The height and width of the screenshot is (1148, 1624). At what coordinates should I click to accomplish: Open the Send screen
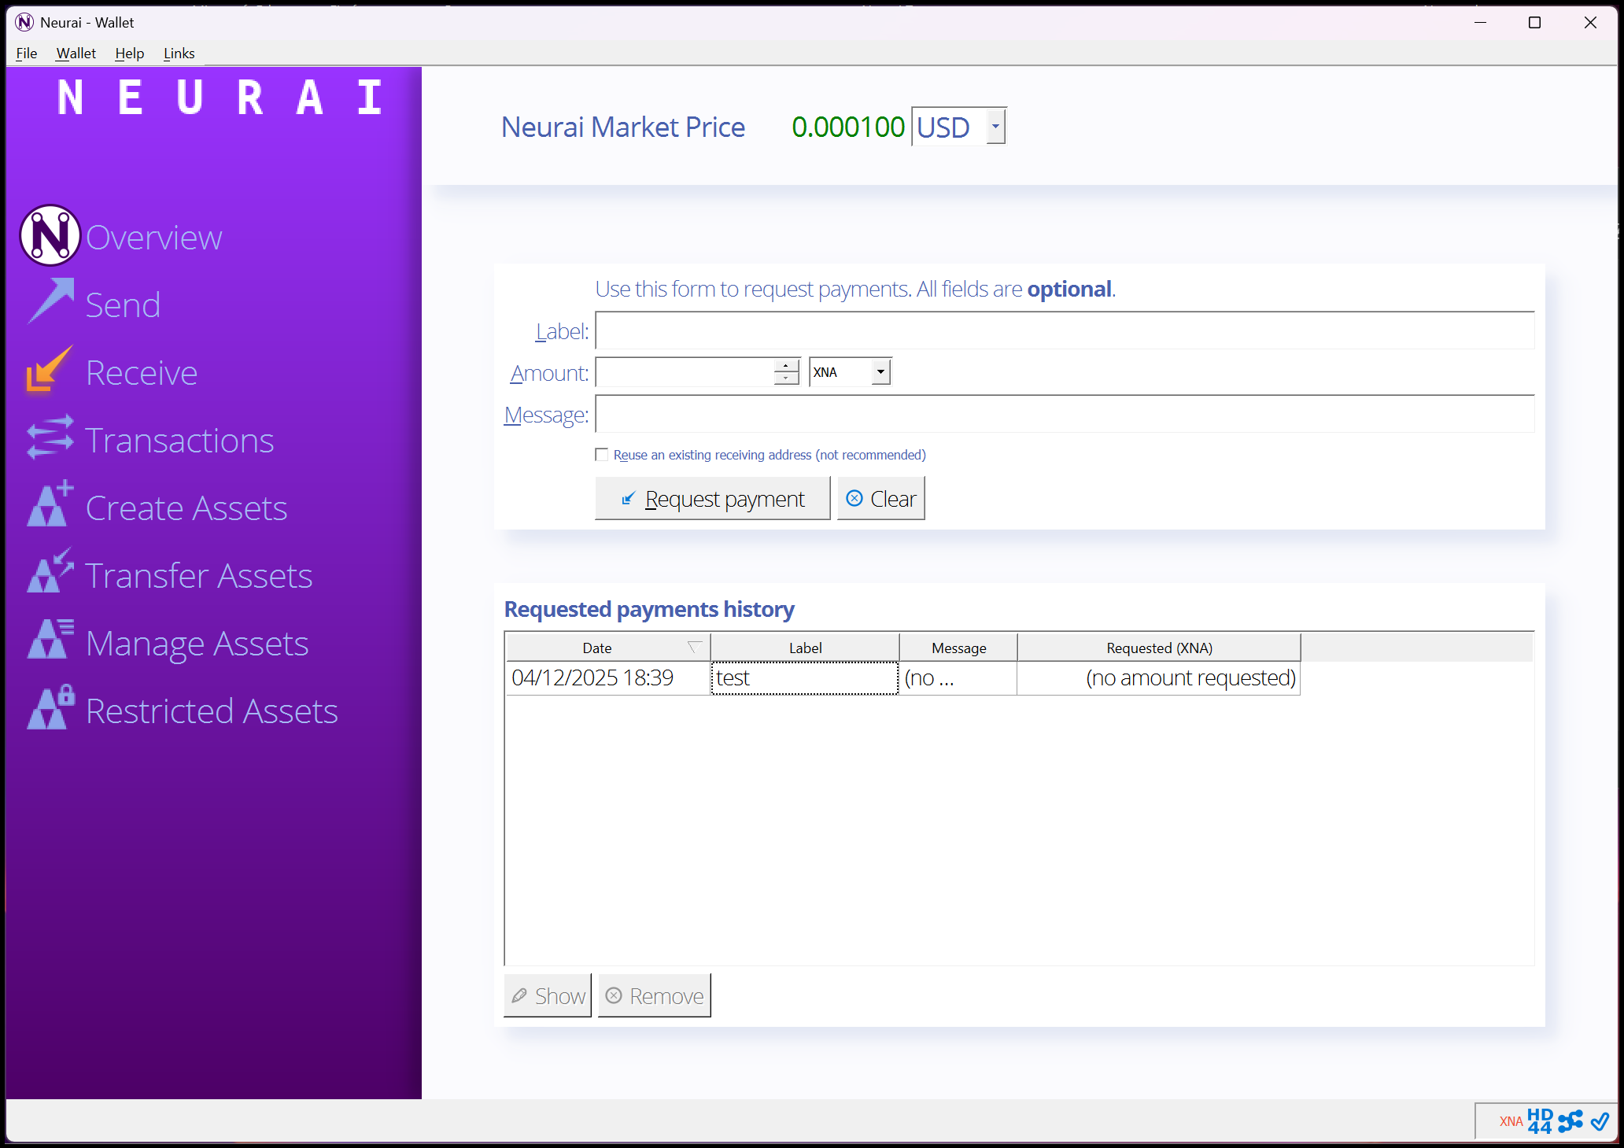point(123,305)
